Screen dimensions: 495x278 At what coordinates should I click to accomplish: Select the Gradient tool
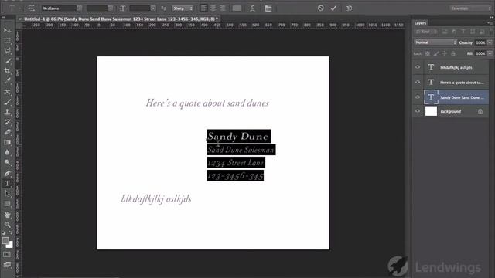coord(7,142)
